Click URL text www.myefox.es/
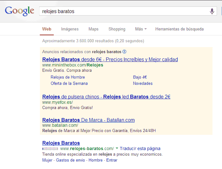Viewport: 222px width, 169px height. [58, 102]
